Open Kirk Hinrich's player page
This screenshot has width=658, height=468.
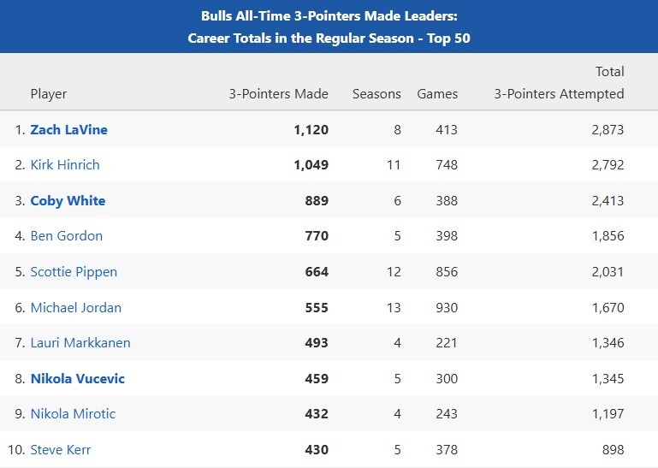pos(65,165)
